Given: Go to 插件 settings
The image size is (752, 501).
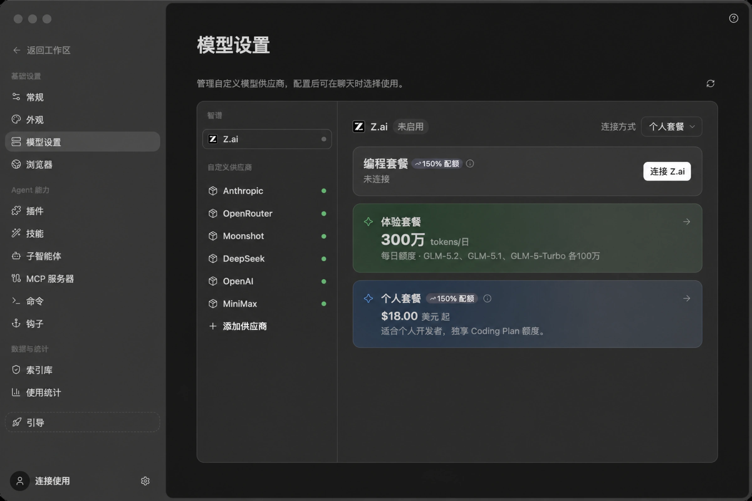Looking at the screenshot, I should click(82, 210).
